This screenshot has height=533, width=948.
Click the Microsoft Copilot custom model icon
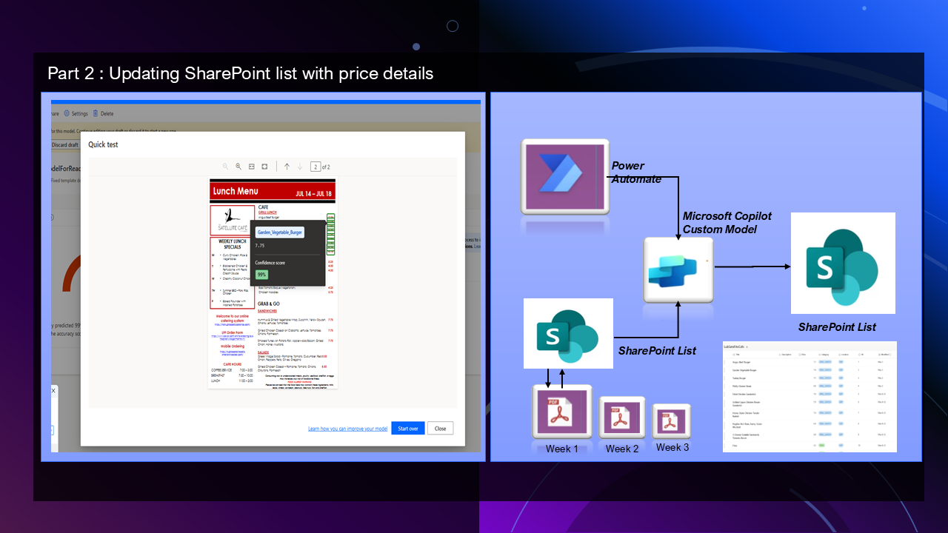[x=678, y=269]
